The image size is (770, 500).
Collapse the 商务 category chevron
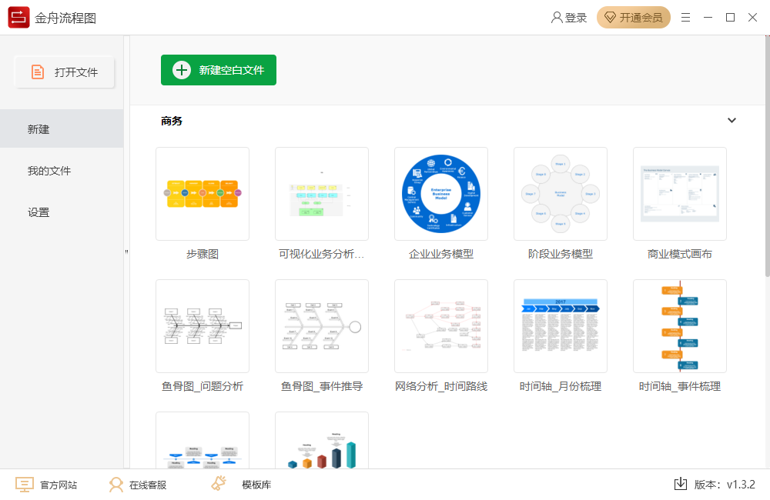[x=732, y=121]
